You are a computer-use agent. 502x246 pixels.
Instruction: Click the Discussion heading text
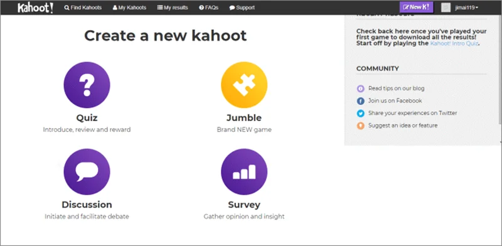tap(87, 205)
